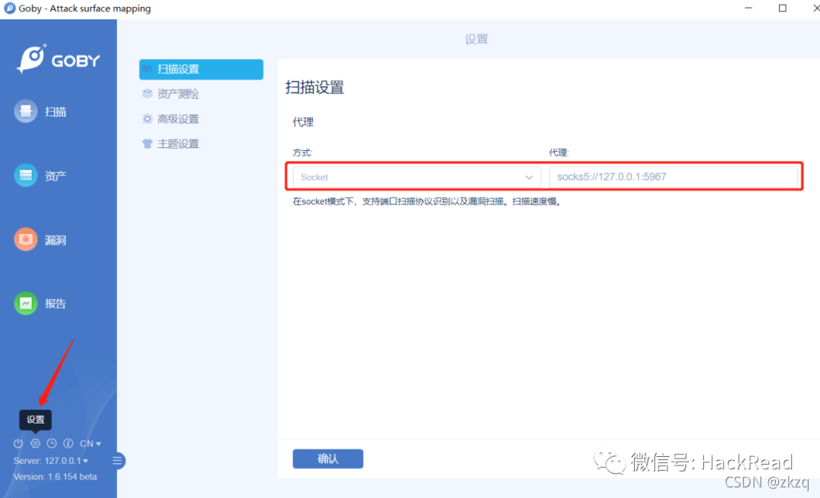This screenshot has width=820, height=498.
Task: Click the power icon at sidebar bottom
Action: [x=18, y=443]
